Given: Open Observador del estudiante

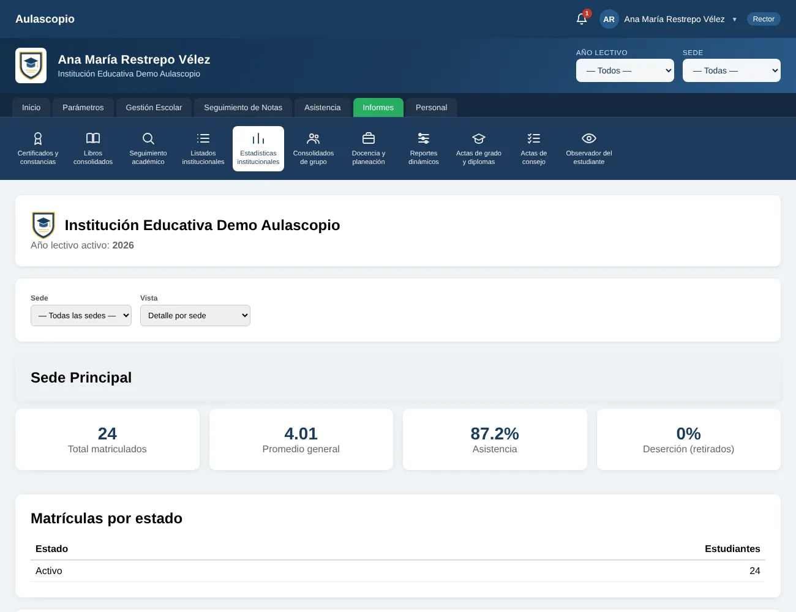Looking at the screenshot, I should 589,149.
